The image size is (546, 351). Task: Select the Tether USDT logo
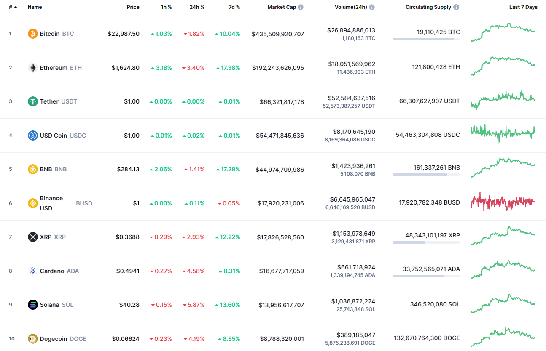(x=32, y=101)
